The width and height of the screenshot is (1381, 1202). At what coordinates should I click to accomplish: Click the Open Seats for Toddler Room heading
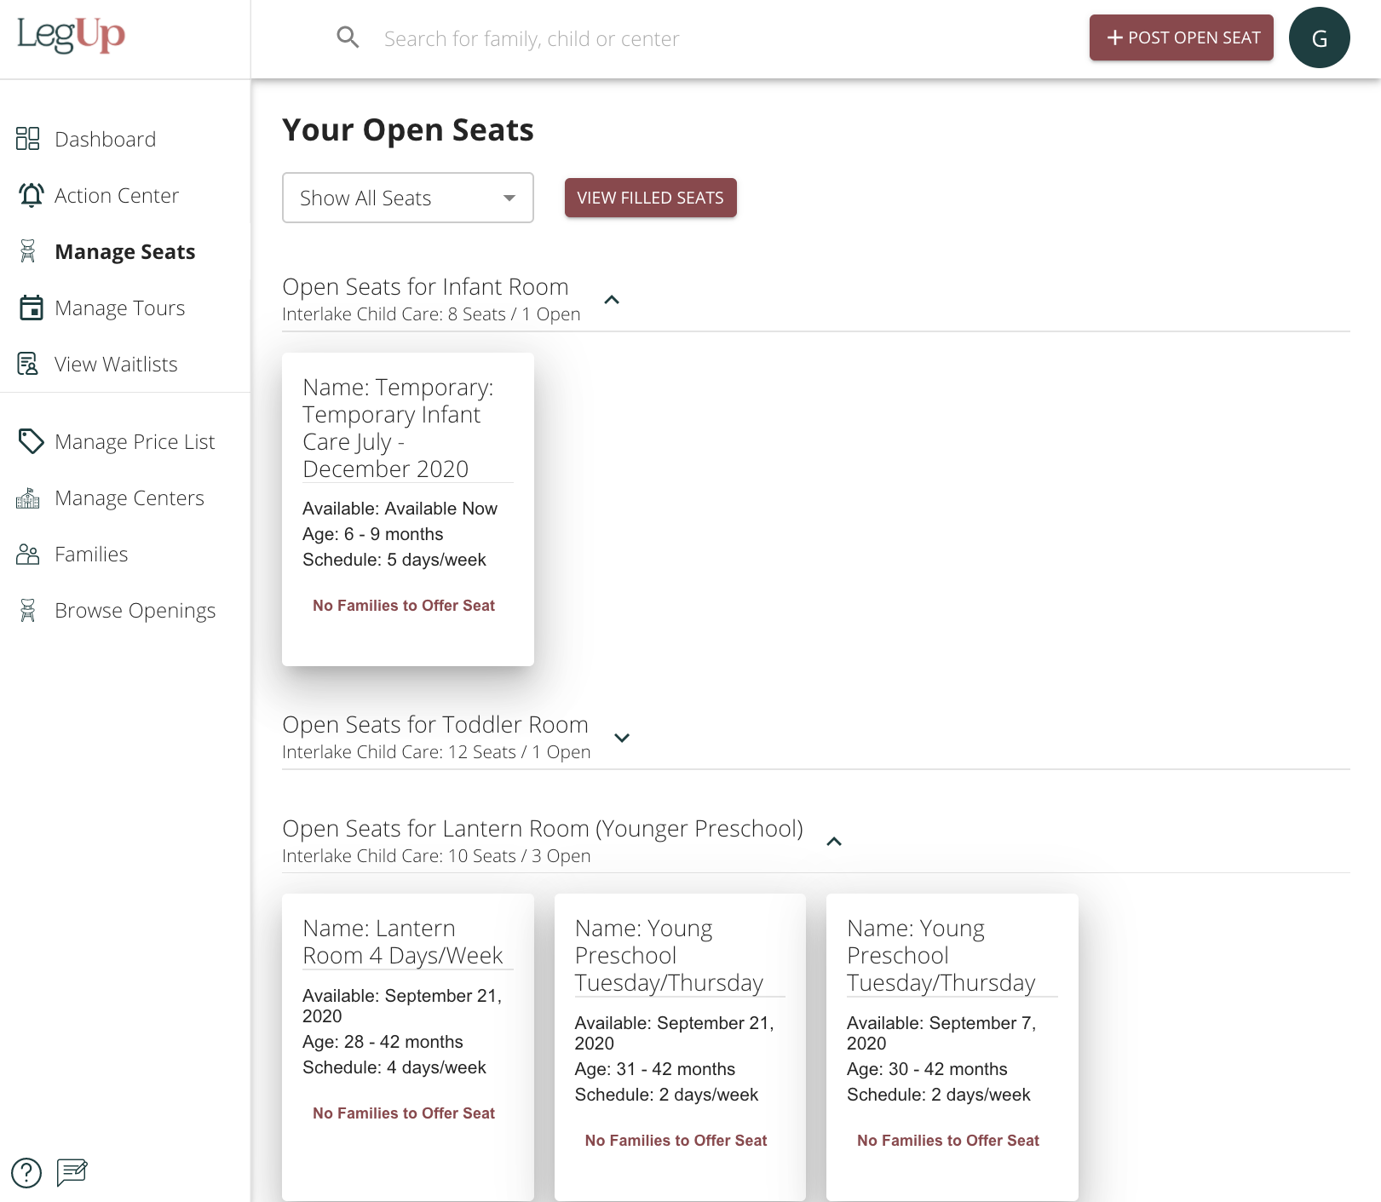[435, 725]
